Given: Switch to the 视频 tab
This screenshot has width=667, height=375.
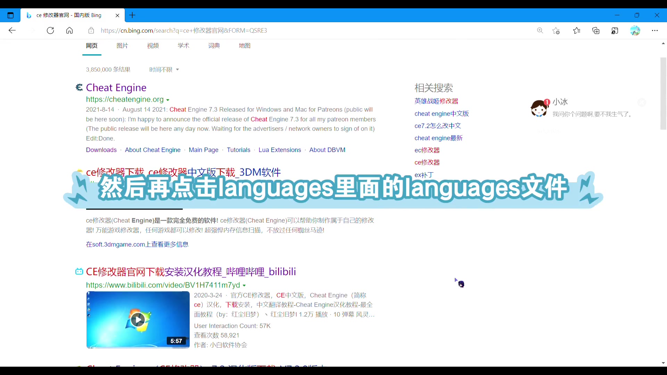Looking at the screenshot, I should [x=153, y=46].
